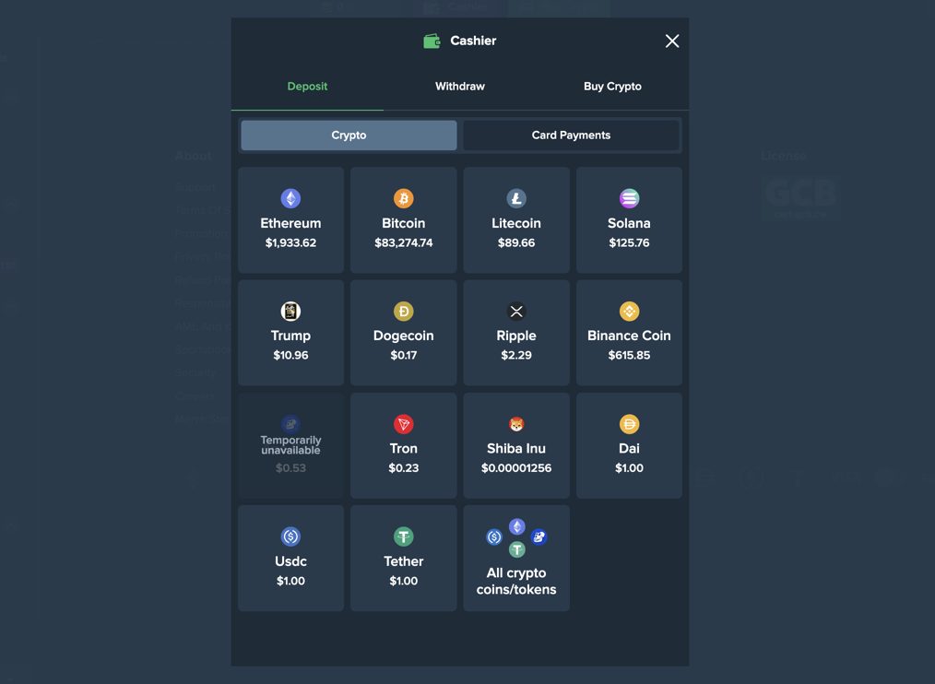Click the Litecoin coin icon

(x=516, y=198)
